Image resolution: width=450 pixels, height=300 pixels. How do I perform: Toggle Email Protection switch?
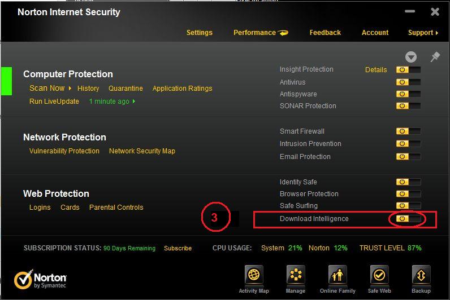pos(408,157)
